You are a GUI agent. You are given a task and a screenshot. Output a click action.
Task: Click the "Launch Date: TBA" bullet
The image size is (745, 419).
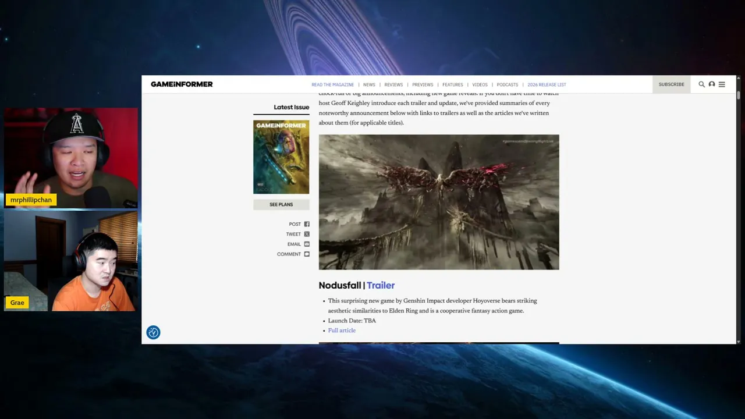click(352, 321)
